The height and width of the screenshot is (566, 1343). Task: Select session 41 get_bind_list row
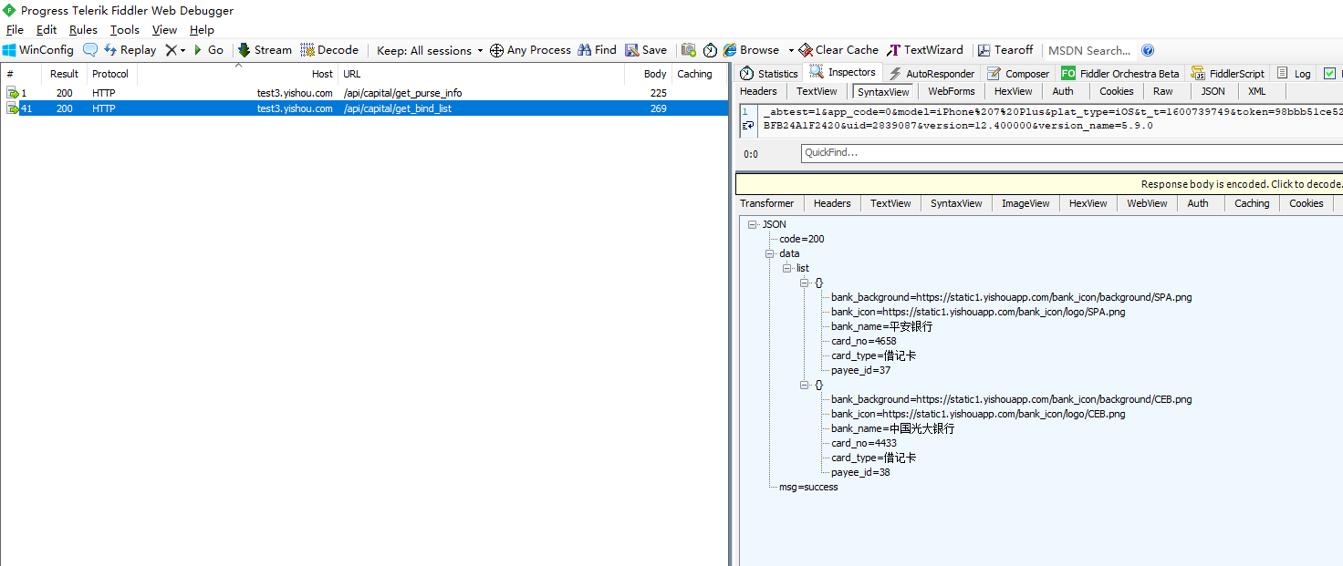click(365, 108)
